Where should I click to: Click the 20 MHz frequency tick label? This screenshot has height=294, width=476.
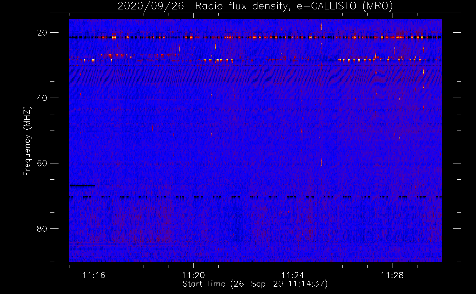click(42, 33)
